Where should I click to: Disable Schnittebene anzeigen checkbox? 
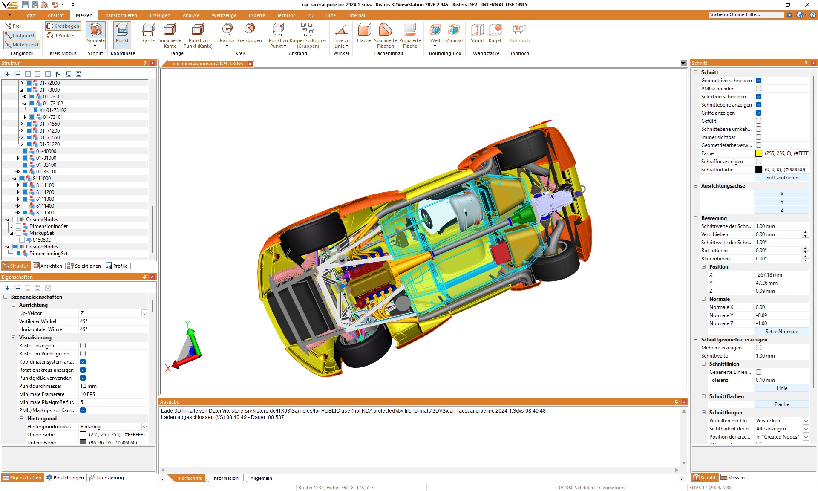(758, 105)
